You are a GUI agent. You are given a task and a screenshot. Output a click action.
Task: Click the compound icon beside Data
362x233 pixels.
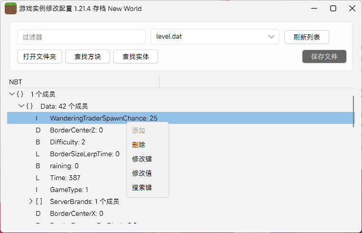30,106
